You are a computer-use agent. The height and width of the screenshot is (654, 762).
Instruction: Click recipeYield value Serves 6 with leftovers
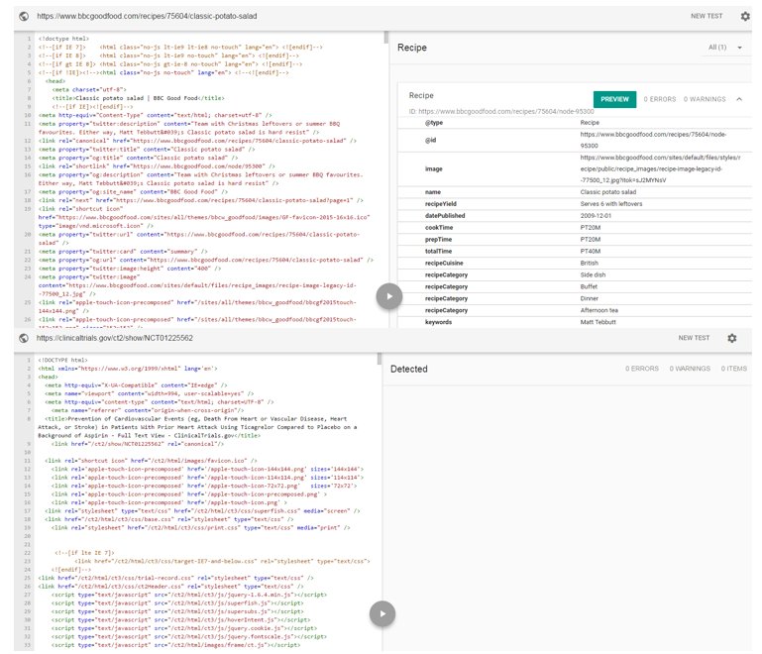tap(610, 203)
